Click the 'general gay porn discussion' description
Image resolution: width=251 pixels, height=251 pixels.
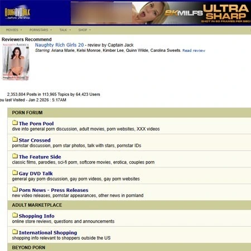click(76, 179)
